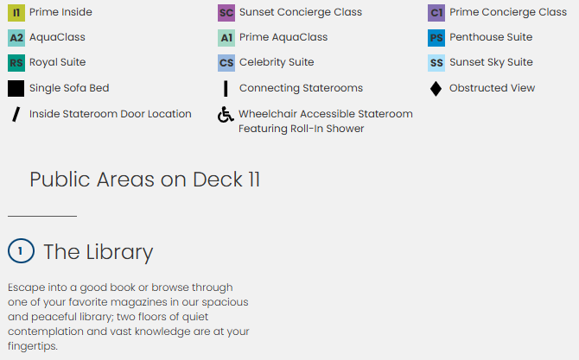Click the AquaClass 'A2' legend icon
Screen dimensions: 579x360
16,38
